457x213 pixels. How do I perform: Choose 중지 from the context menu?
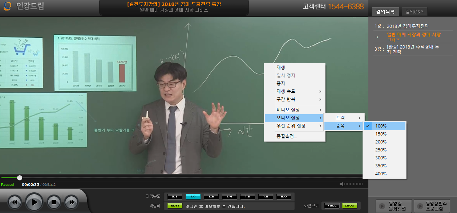(x=295, y=83)
